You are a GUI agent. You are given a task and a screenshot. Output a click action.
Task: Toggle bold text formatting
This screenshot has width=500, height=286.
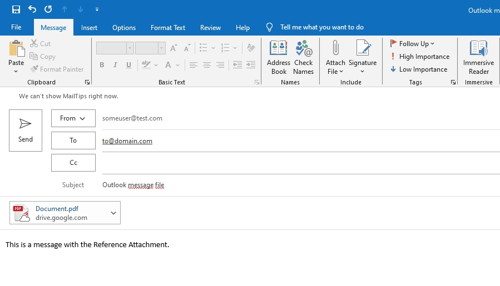point(102,65)
